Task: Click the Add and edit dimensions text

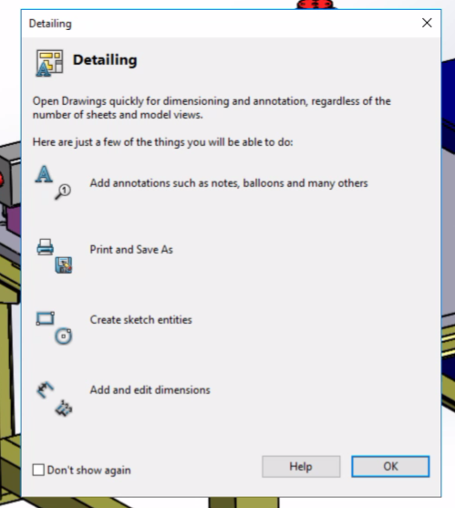Action: 150,390
